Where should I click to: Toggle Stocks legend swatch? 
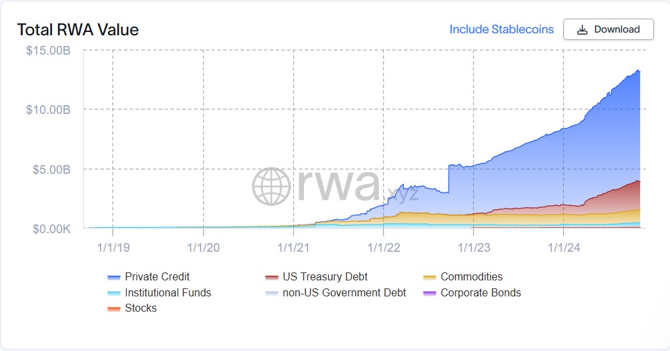tap(113, 308)
